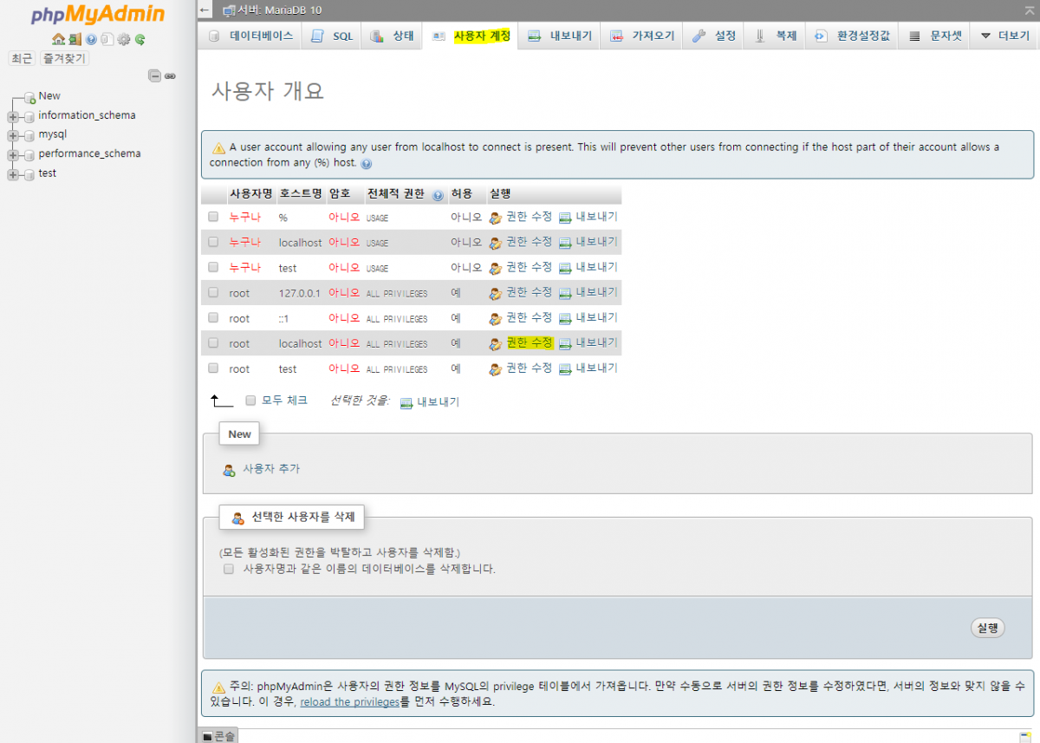The width and height of the screenshot is (1040, 743).
Task: Check the box for root test user
Action: tap(213, 368)
